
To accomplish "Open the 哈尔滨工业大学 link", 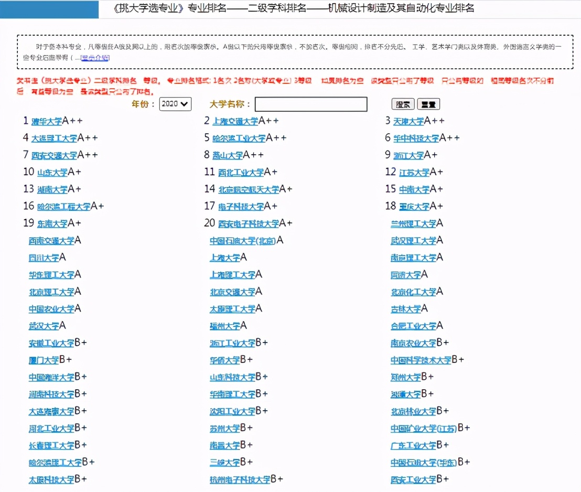I will (x=239, y=137).
